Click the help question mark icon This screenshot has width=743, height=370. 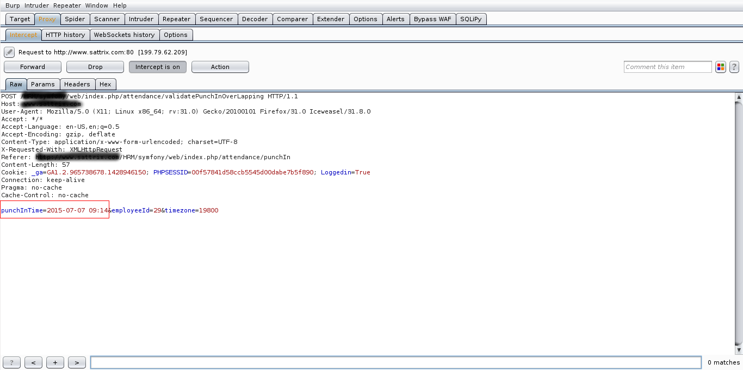click(x=734, y=67)
